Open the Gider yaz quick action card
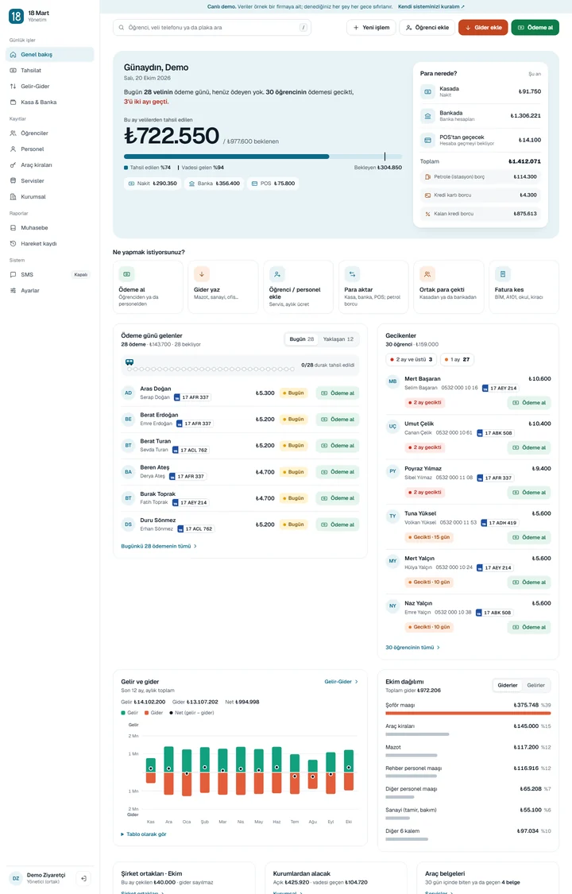Image resolution: width=572 pixels, height=894 pixels. coord(223,287)
